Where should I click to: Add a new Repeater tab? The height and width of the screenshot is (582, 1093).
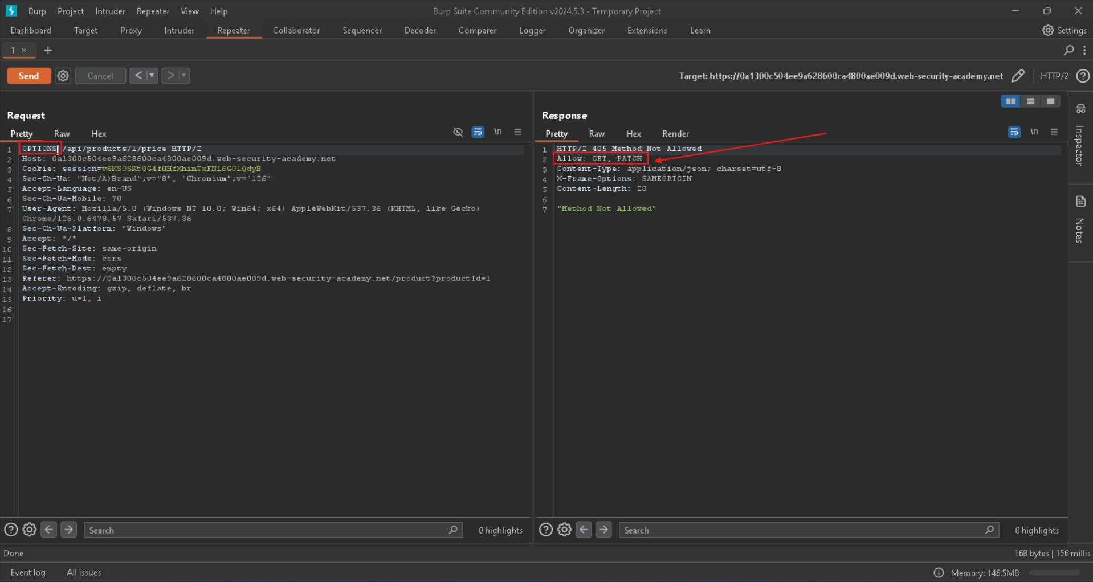coord(48,50)
